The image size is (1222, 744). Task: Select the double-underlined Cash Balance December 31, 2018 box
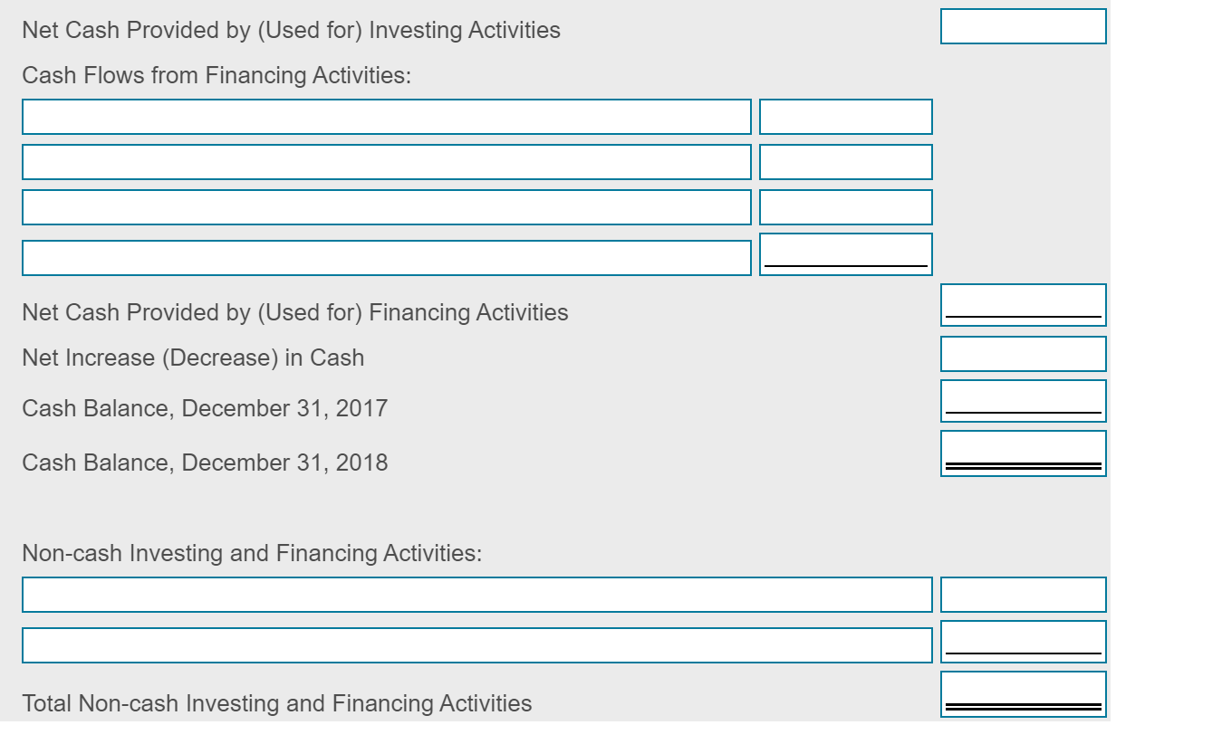(x=1024, y=453)
